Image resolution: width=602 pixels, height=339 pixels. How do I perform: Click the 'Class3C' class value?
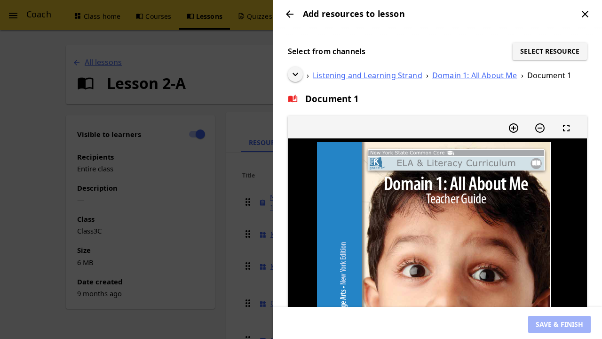[89, 231]
